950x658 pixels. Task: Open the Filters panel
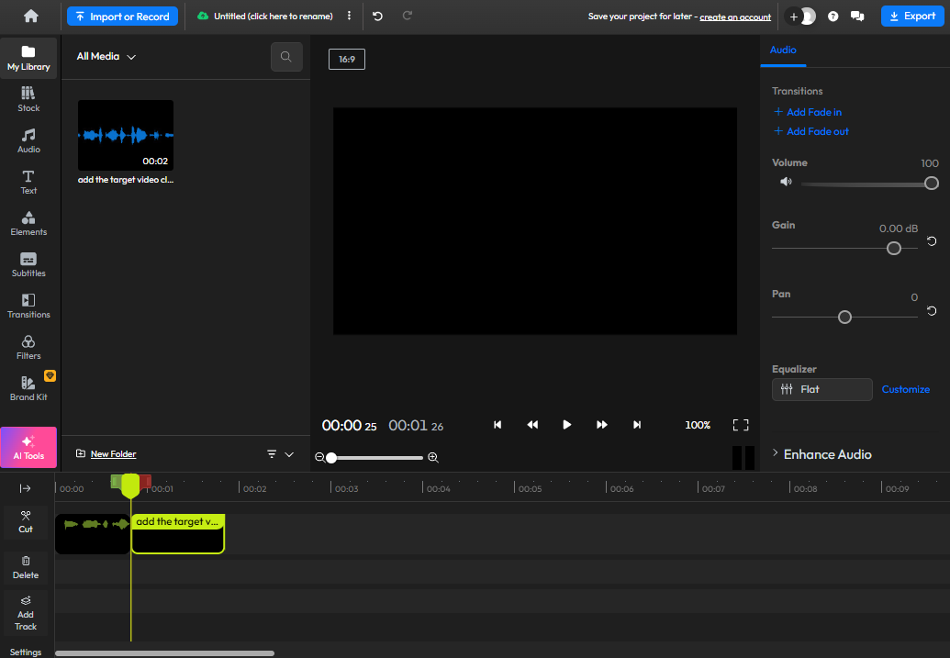tap(28, 347)
